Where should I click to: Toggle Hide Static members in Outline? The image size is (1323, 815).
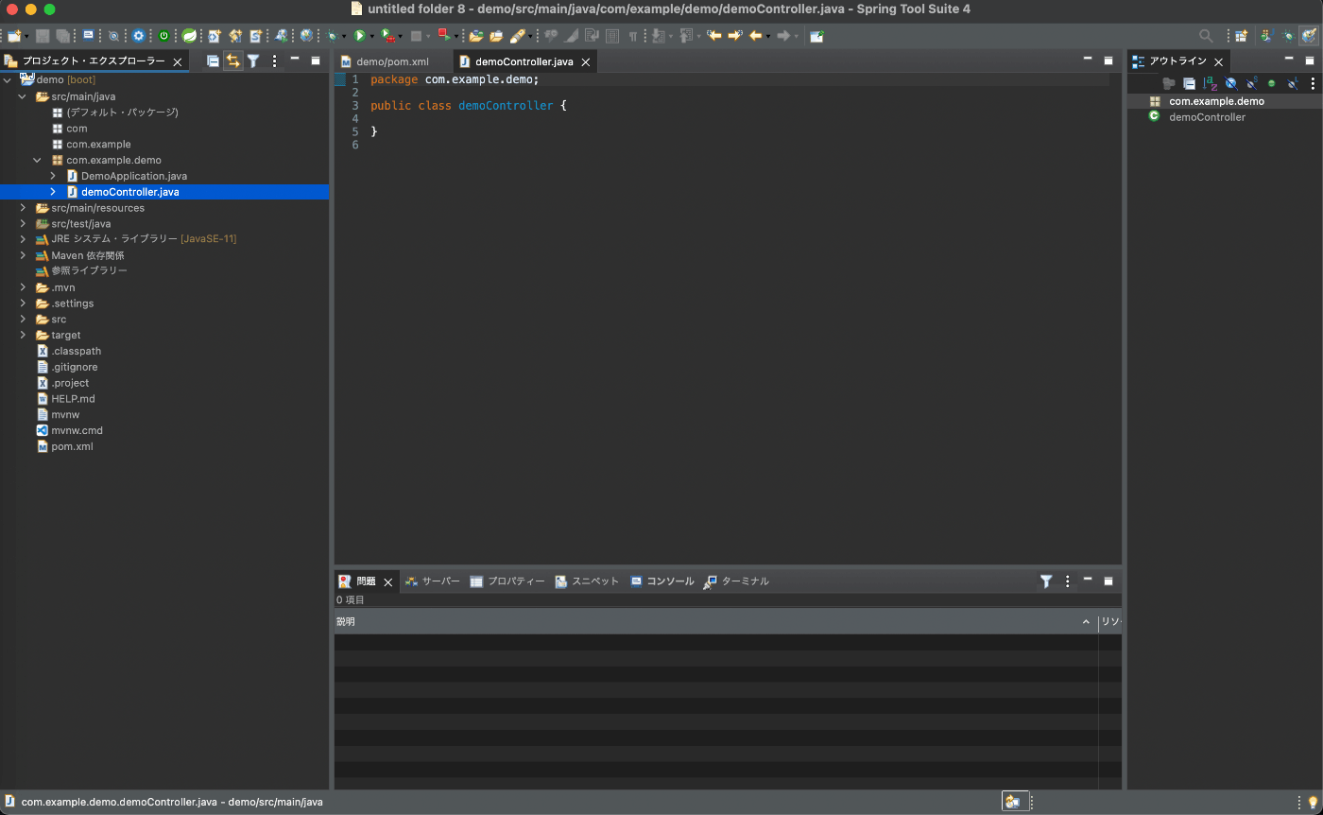coord(1251,83)
